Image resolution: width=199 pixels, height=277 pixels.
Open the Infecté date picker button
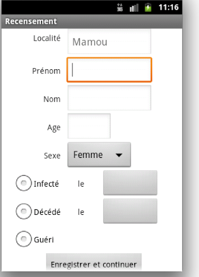pyautogui.click(x=130, y=183)
